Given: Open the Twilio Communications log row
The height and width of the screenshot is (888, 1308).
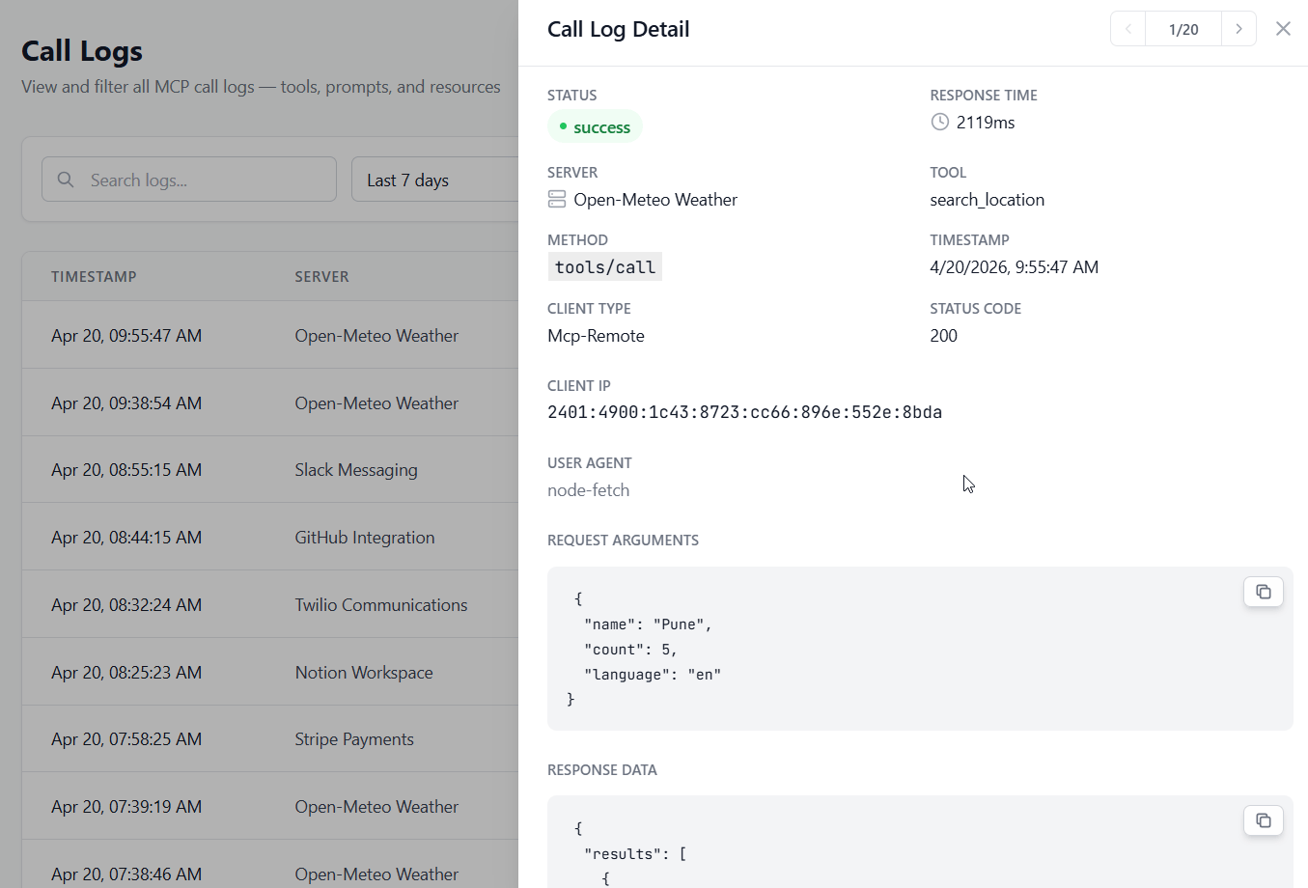Looking at the screenshot, I should pyautogui.click(x=270, y=604).
